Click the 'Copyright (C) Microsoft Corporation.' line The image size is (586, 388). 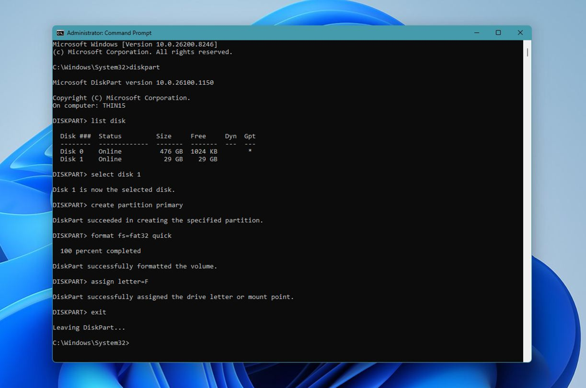tap(122, 98)
